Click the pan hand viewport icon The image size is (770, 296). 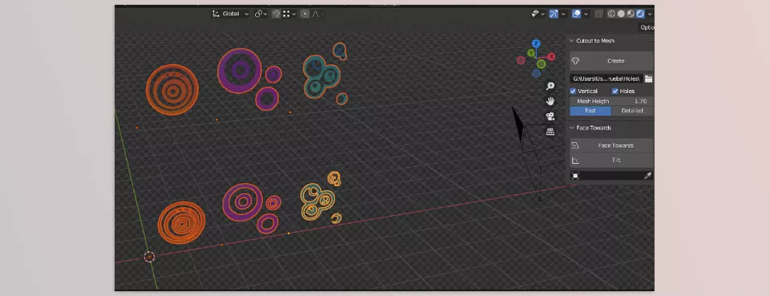(x=550, y=101)
